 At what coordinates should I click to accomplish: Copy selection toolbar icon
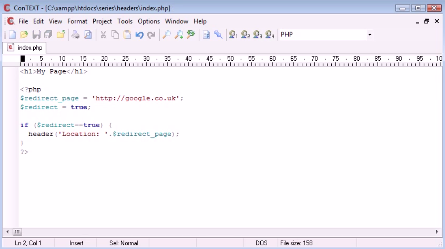[x=115, y=34]
